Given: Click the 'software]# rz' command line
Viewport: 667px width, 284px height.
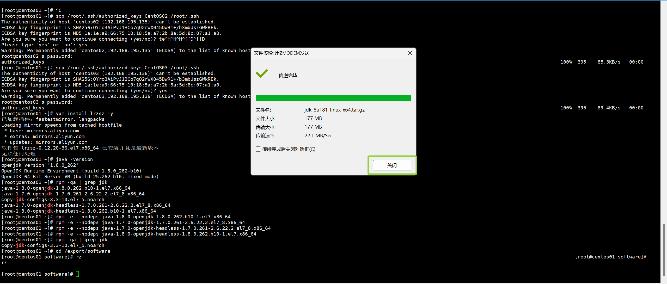Looking at the screenshot, I should (x=63, y=257).
